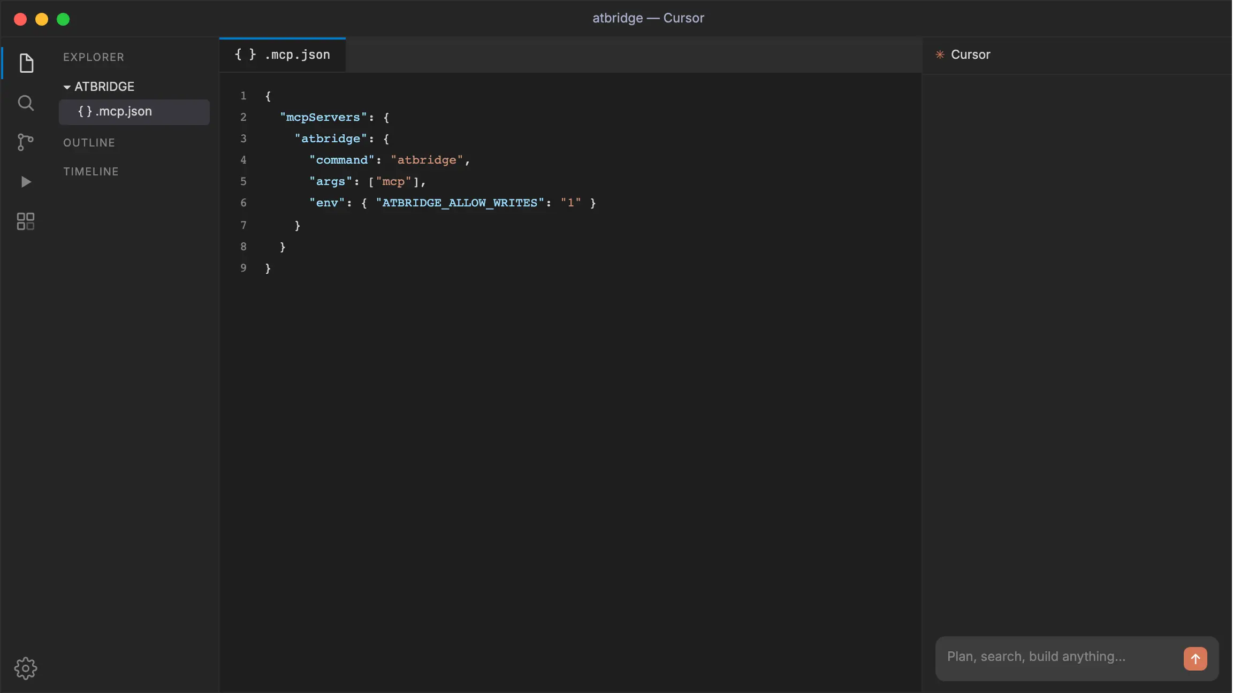Viewport: 1233px width, 693px height.
Task: Select the .mcp.json file in Explorer
Action: coord(134,112)
